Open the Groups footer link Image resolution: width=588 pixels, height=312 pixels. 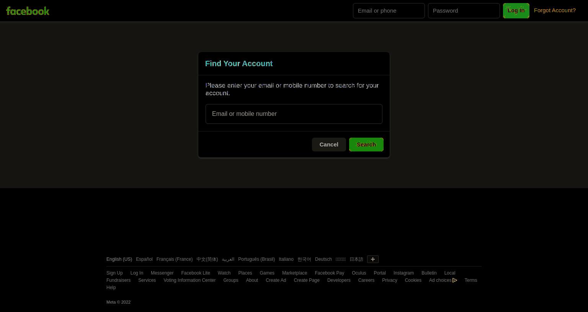[231, 280]
